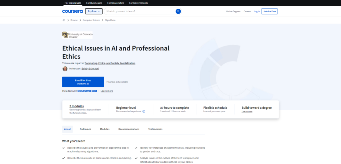Click the University of Colorado Boulder logo

[x=77, y=35]
